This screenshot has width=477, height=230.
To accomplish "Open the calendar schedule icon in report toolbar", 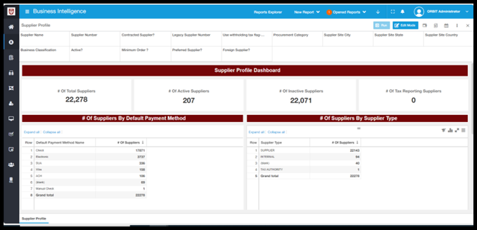I will pos(446,25).
